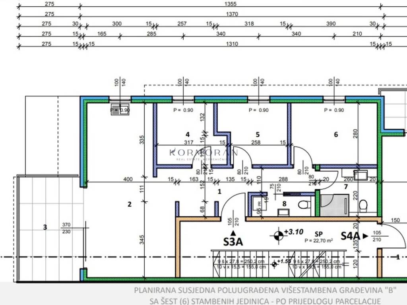Click room number 4 label

pyautogui.click(x=188, y=134)
